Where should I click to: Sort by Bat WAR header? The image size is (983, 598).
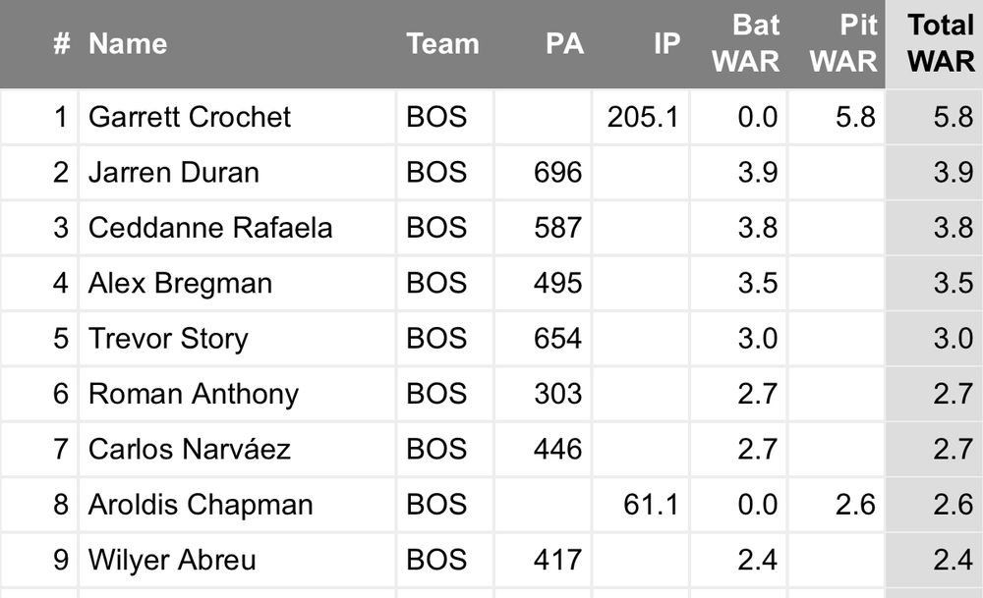(746, 44)
